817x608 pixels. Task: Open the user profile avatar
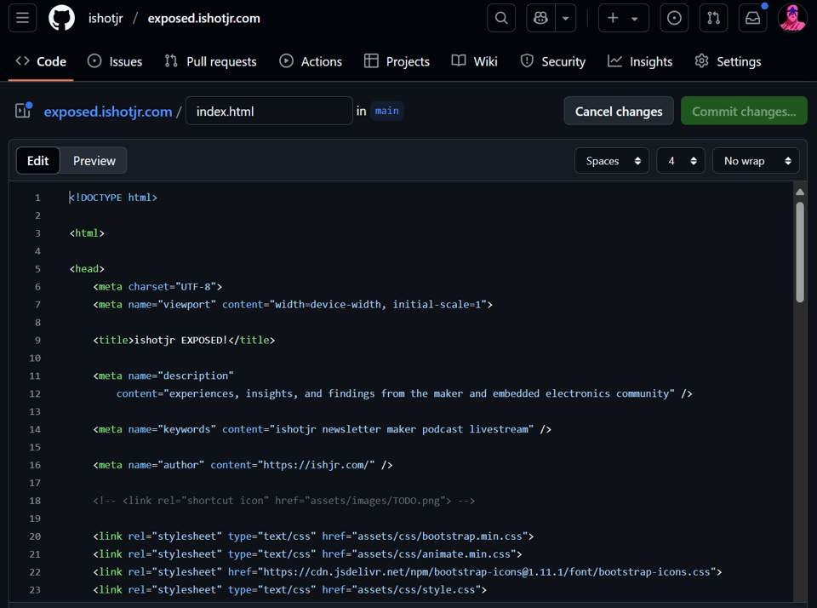[791, 18]
